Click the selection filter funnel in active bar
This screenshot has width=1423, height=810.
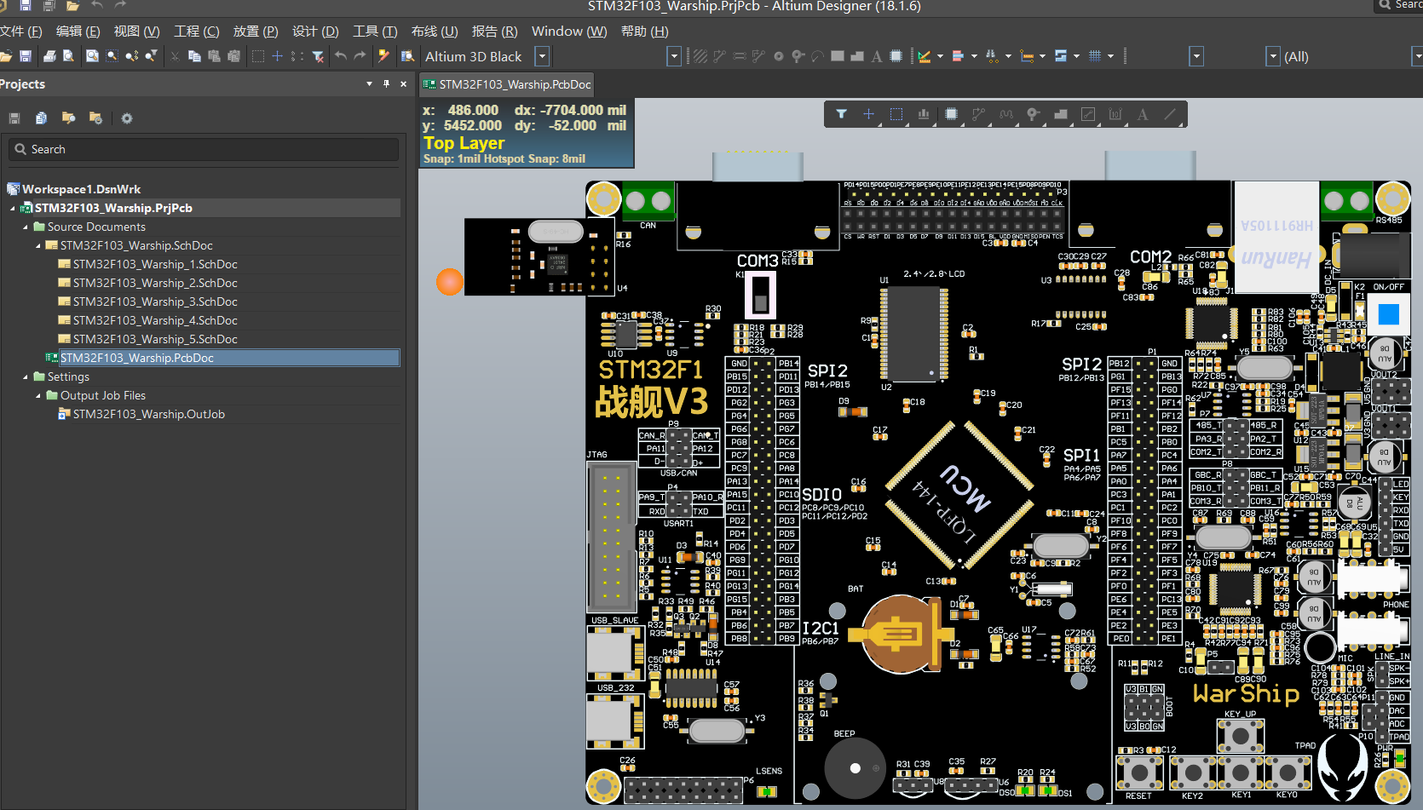(841, 114)
